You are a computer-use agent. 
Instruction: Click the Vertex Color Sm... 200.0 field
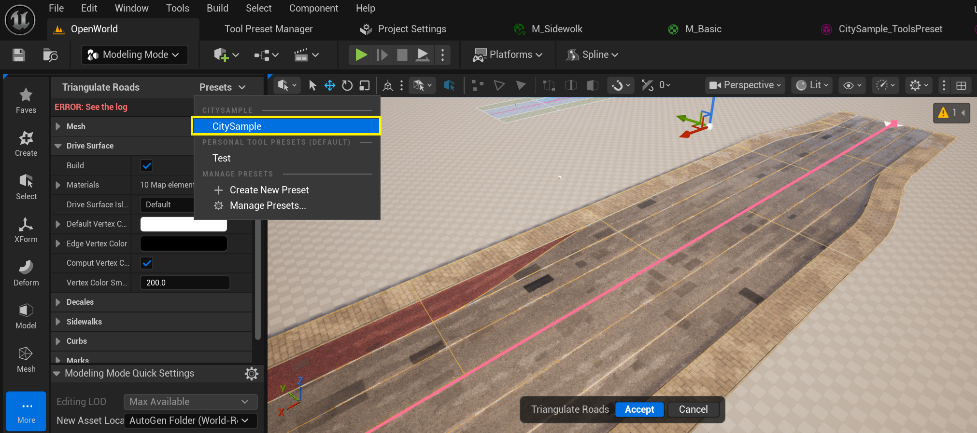(x=185, y=283)
